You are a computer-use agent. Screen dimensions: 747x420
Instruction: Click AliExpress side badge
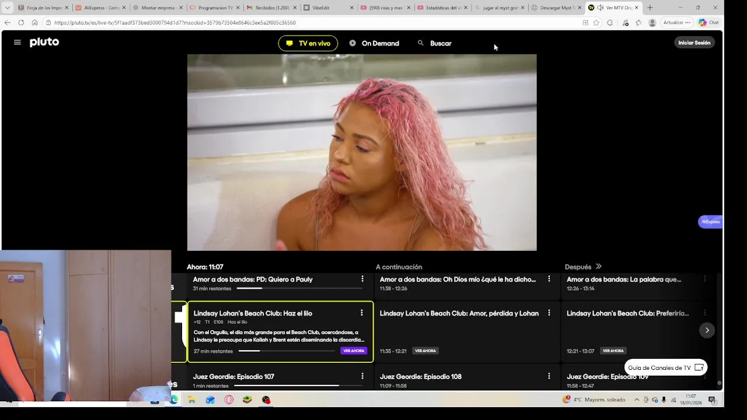[x=710, y=222]
